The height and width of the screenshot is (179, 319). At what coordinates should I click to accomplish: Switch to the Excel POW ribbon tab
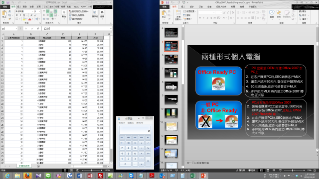click(x=83, y=6)
